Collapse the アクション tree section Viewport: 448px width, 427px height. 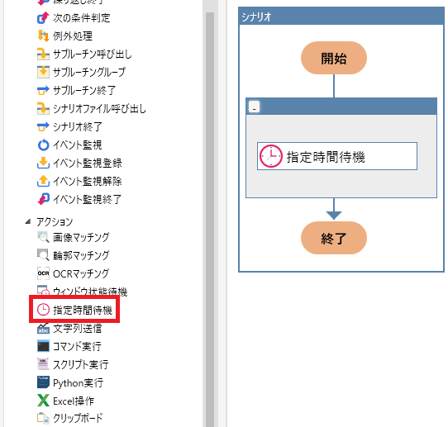(x=28, y=221)
